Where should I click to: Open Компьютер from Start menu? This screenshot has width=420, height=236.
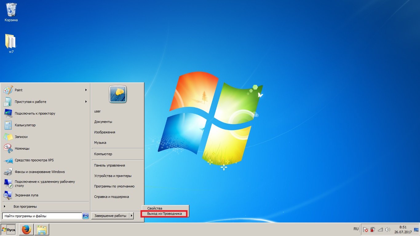coord(103,154)
